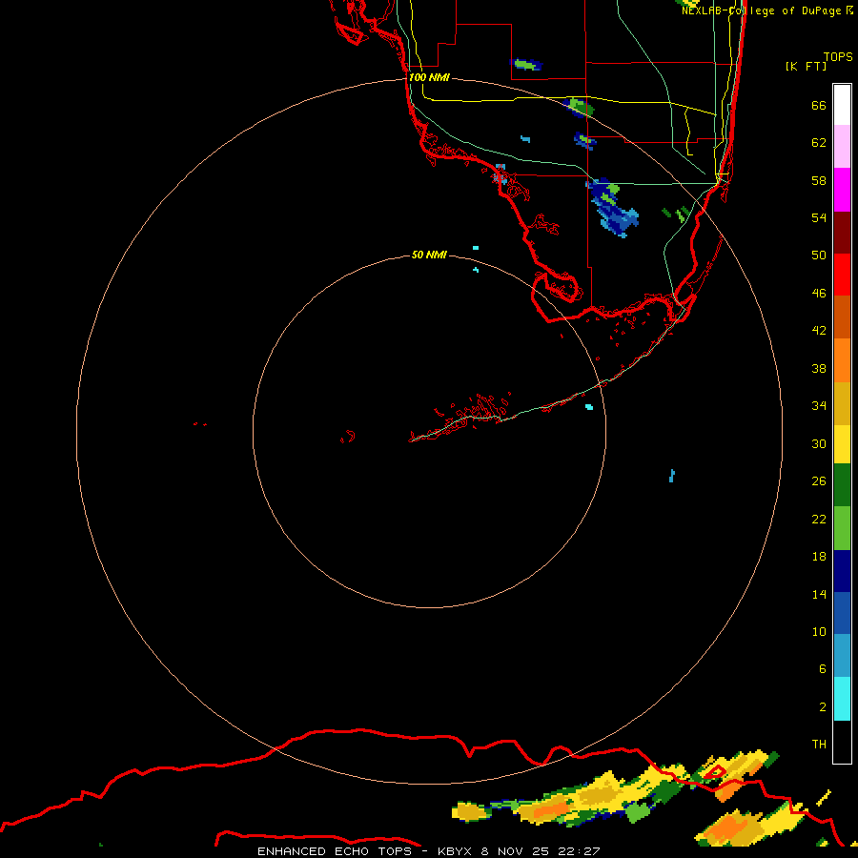Click the yellow 30 kft legend swatch

[x=842, y=444]
